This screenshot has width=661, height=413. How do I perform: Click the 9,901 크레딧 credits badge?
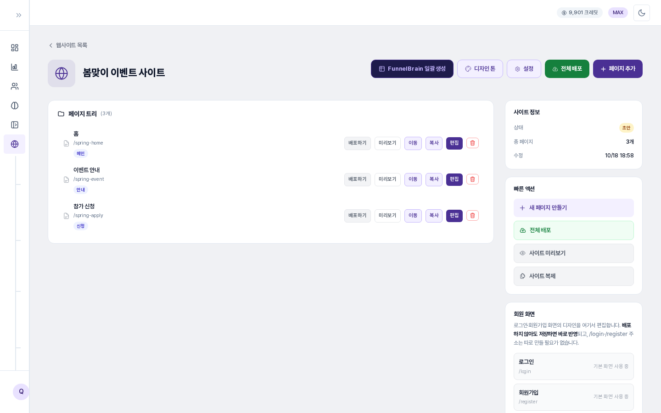(580, 13)
